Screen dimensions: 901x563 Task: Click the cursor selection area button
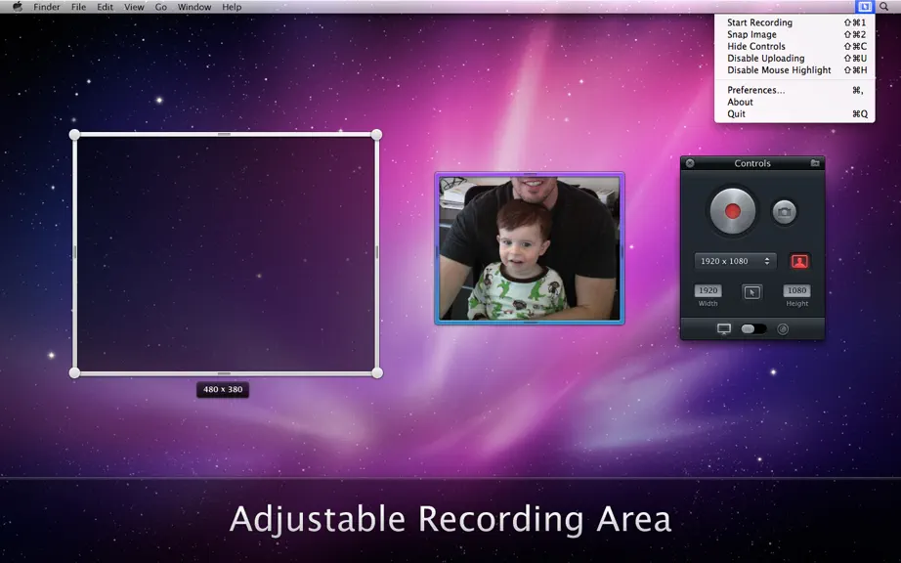click(752, 292)
